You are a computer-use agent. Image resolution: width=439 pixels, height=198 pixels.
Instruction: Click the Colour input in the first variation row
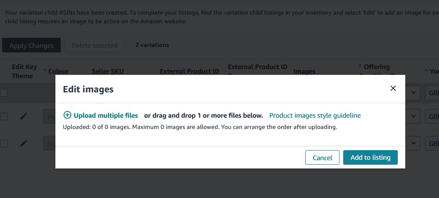pyautogui.click(x=50, y=116)
